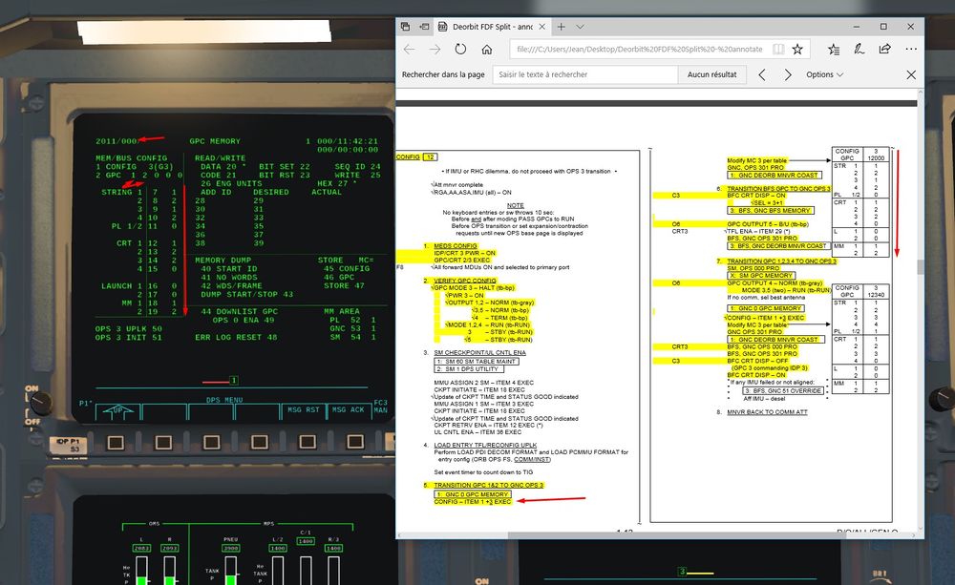
Task: Click 'MEM/BUS CONFIG' on the display
Action: (131, 158)
